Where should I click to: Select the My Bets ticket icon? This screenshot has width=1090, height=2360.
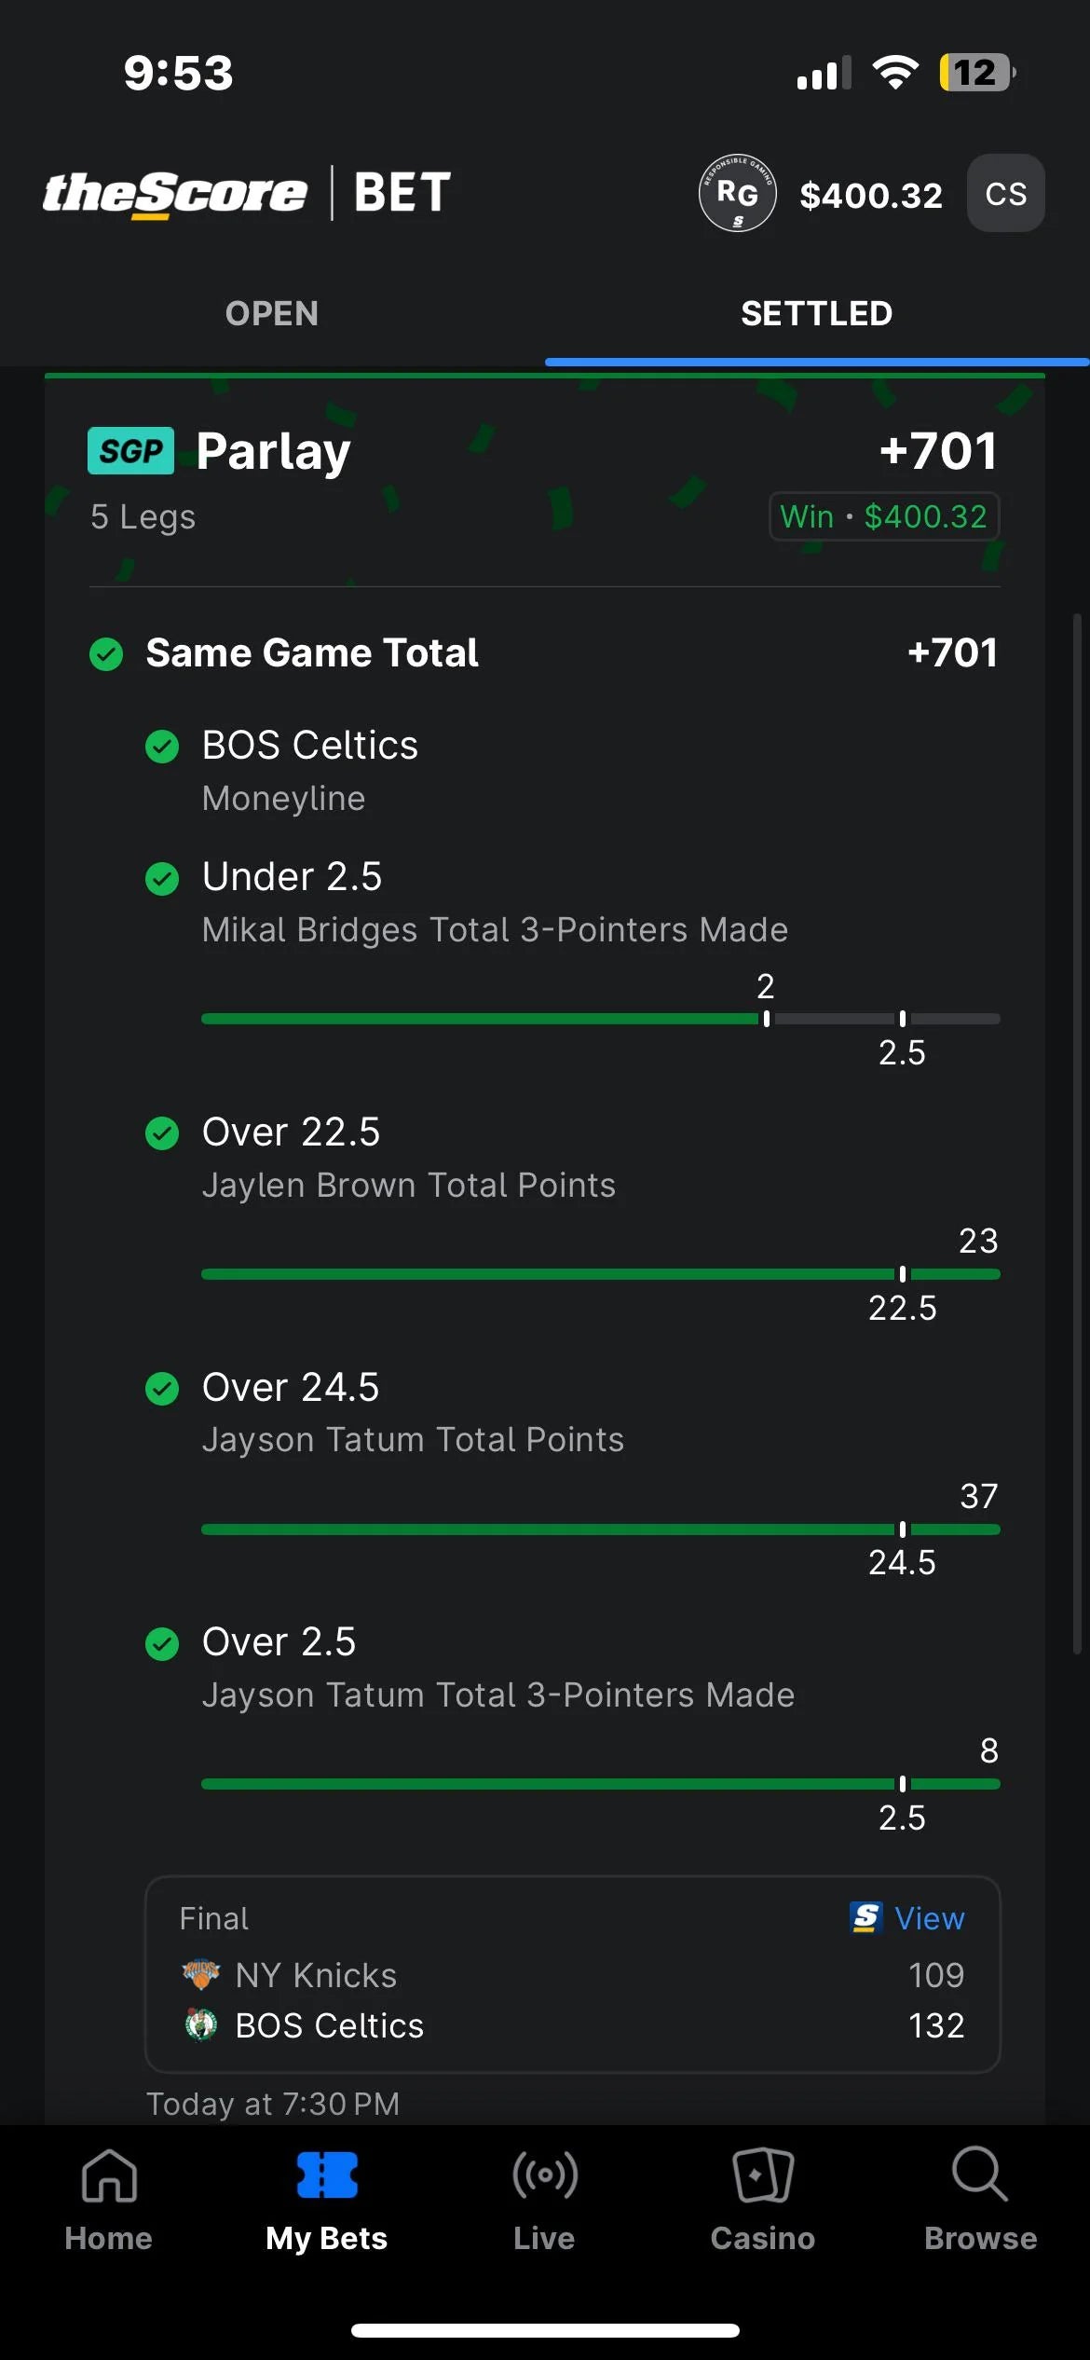click(x=326, y=2177)
